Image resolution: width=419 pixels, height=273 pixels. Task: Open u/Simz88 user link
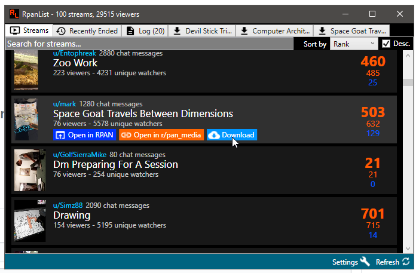tap(68, 205)
